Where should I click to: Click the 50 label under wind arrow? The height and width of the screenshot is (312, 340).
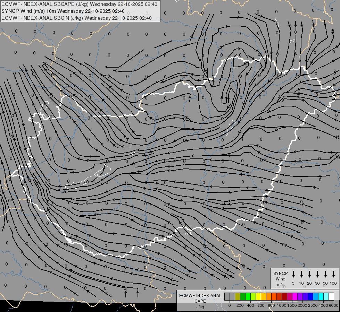(325, 283)
